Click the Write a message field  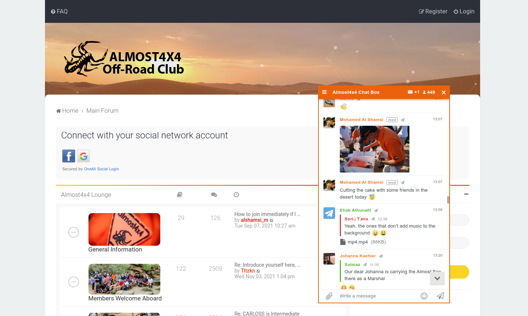[x=377, y=296]
